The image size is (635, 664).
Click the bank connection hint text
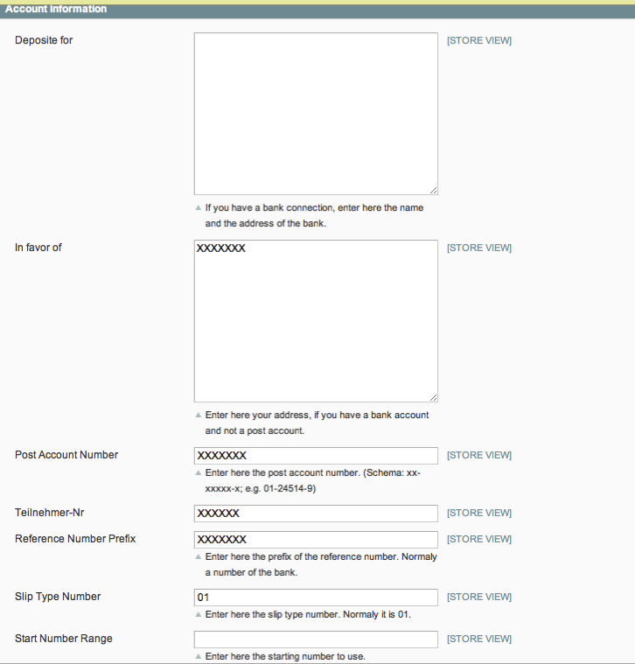(314, 215)
